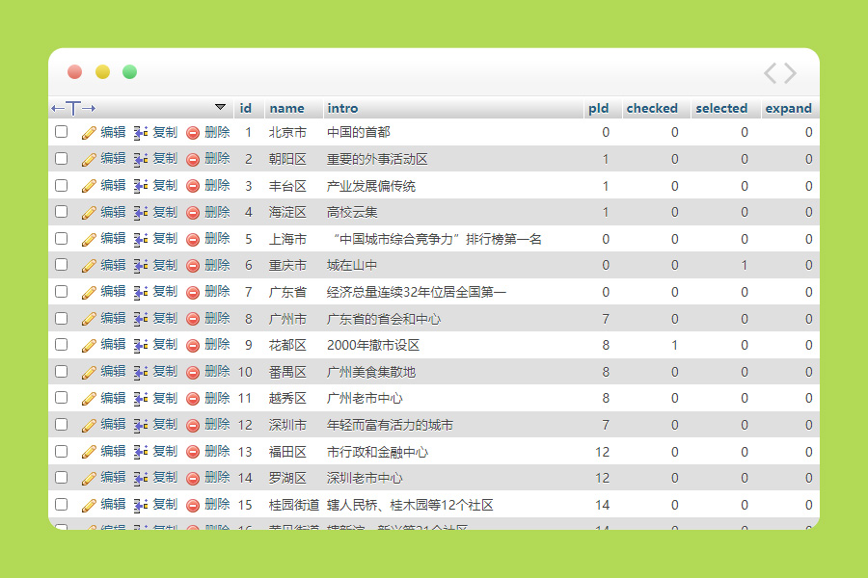Click the red close window dot
The image size is (868, 578).
point(74,72)
